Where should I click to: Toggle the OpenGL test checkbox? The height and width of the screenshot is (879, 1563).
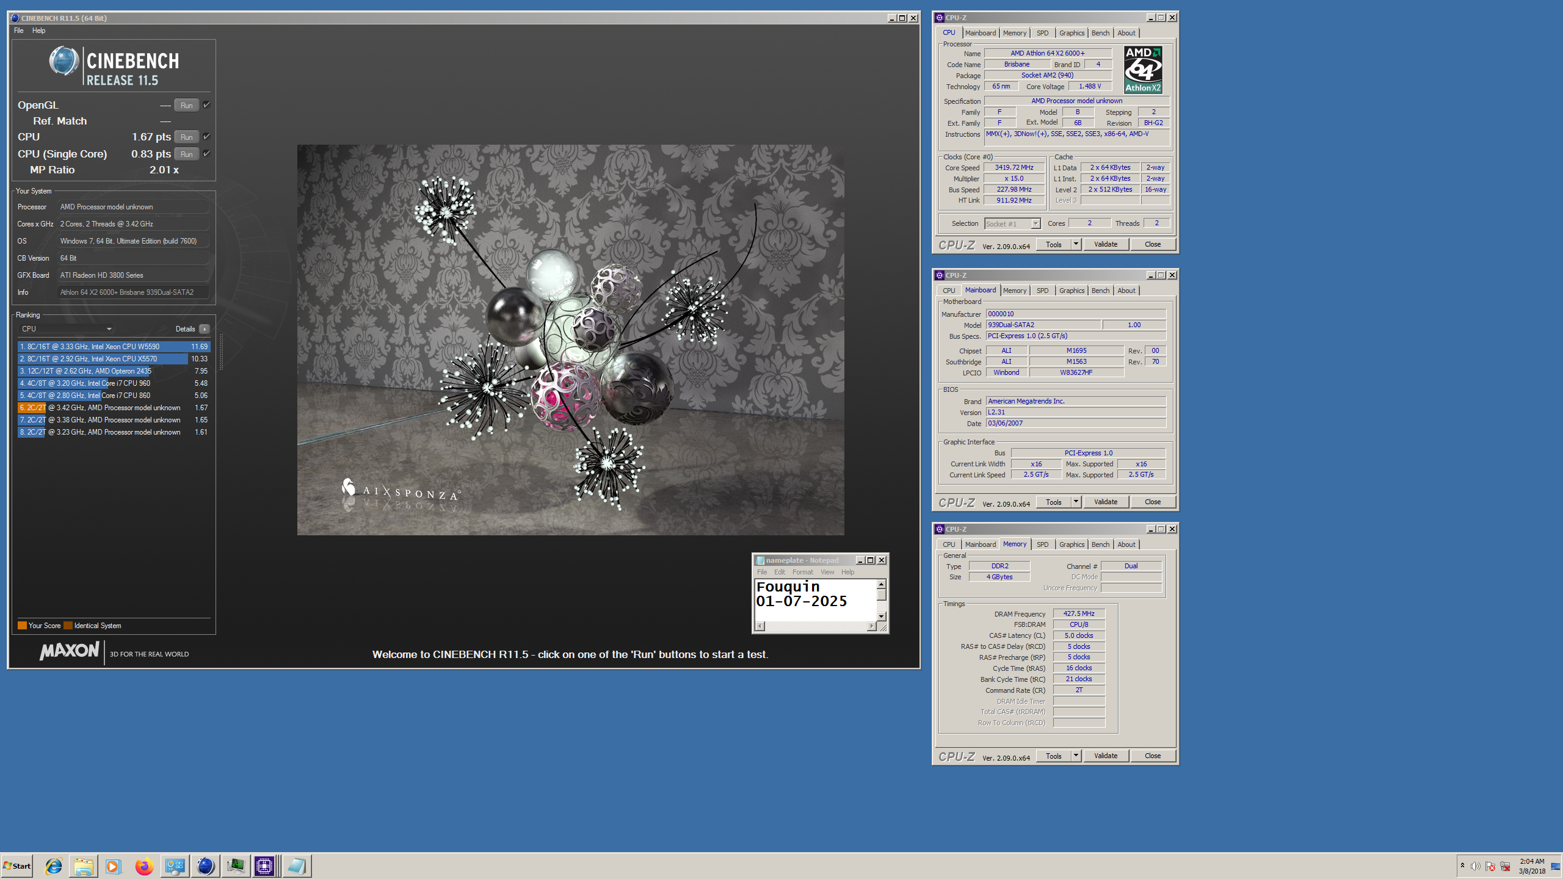pyautogui.click(x=206, y=105)
